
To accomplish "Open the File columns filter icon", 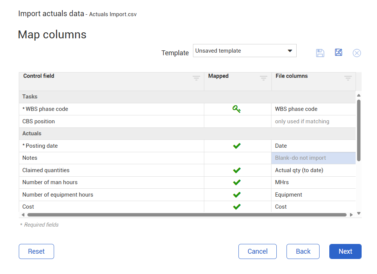I will click(x=348, y=78).
